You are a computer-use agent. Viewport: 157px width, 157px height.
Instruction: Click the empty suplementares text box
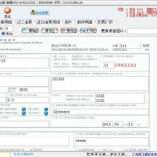34,141
